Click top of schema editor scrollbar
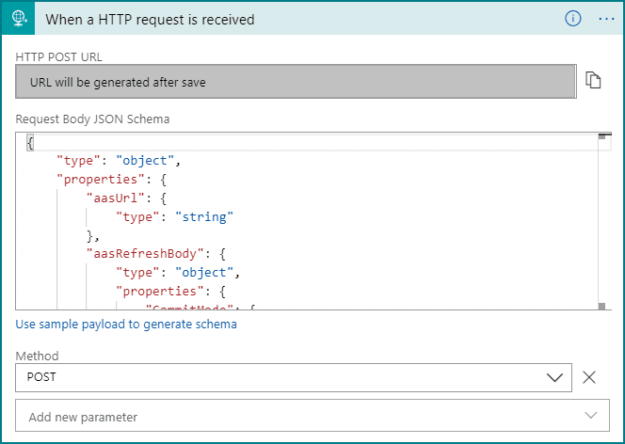 coord(602,137)
